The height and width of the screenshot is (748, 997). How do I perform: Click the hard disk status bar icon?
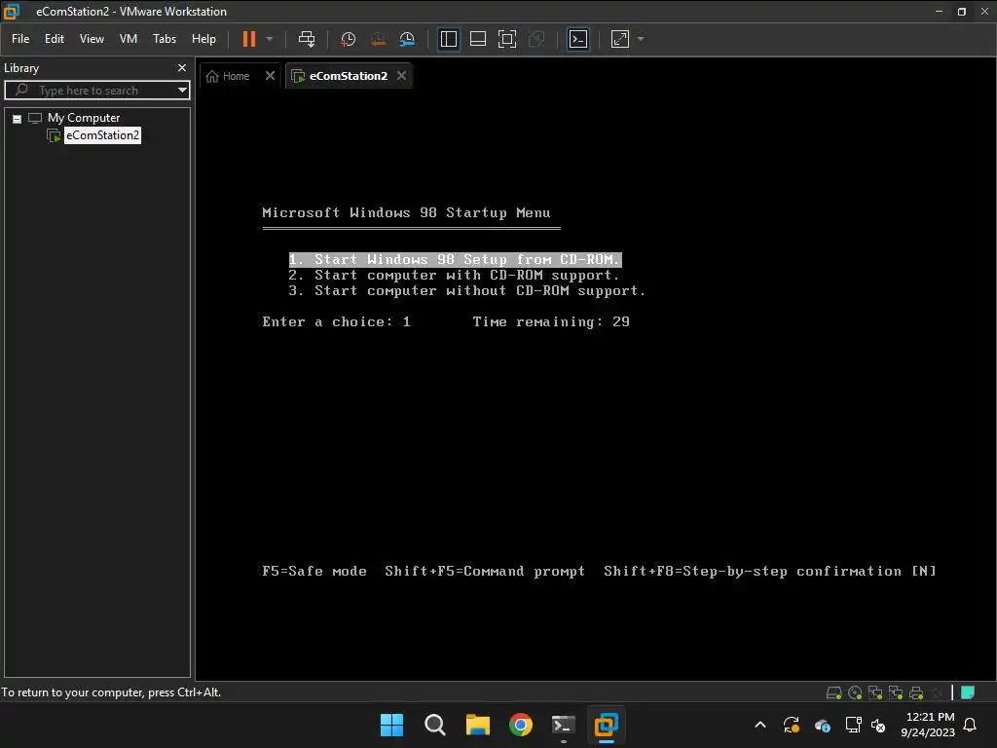coord(833,692)
